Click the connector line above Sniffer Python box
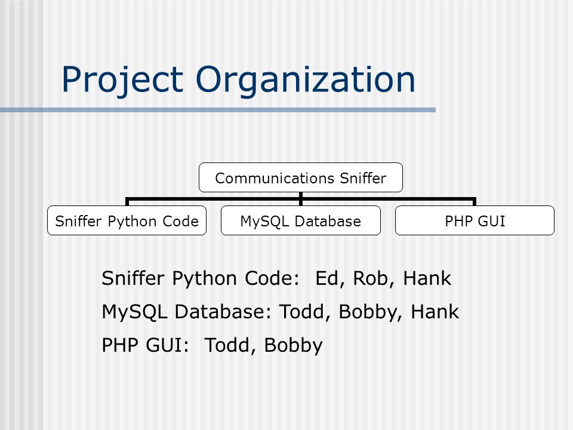 point(127,202)
